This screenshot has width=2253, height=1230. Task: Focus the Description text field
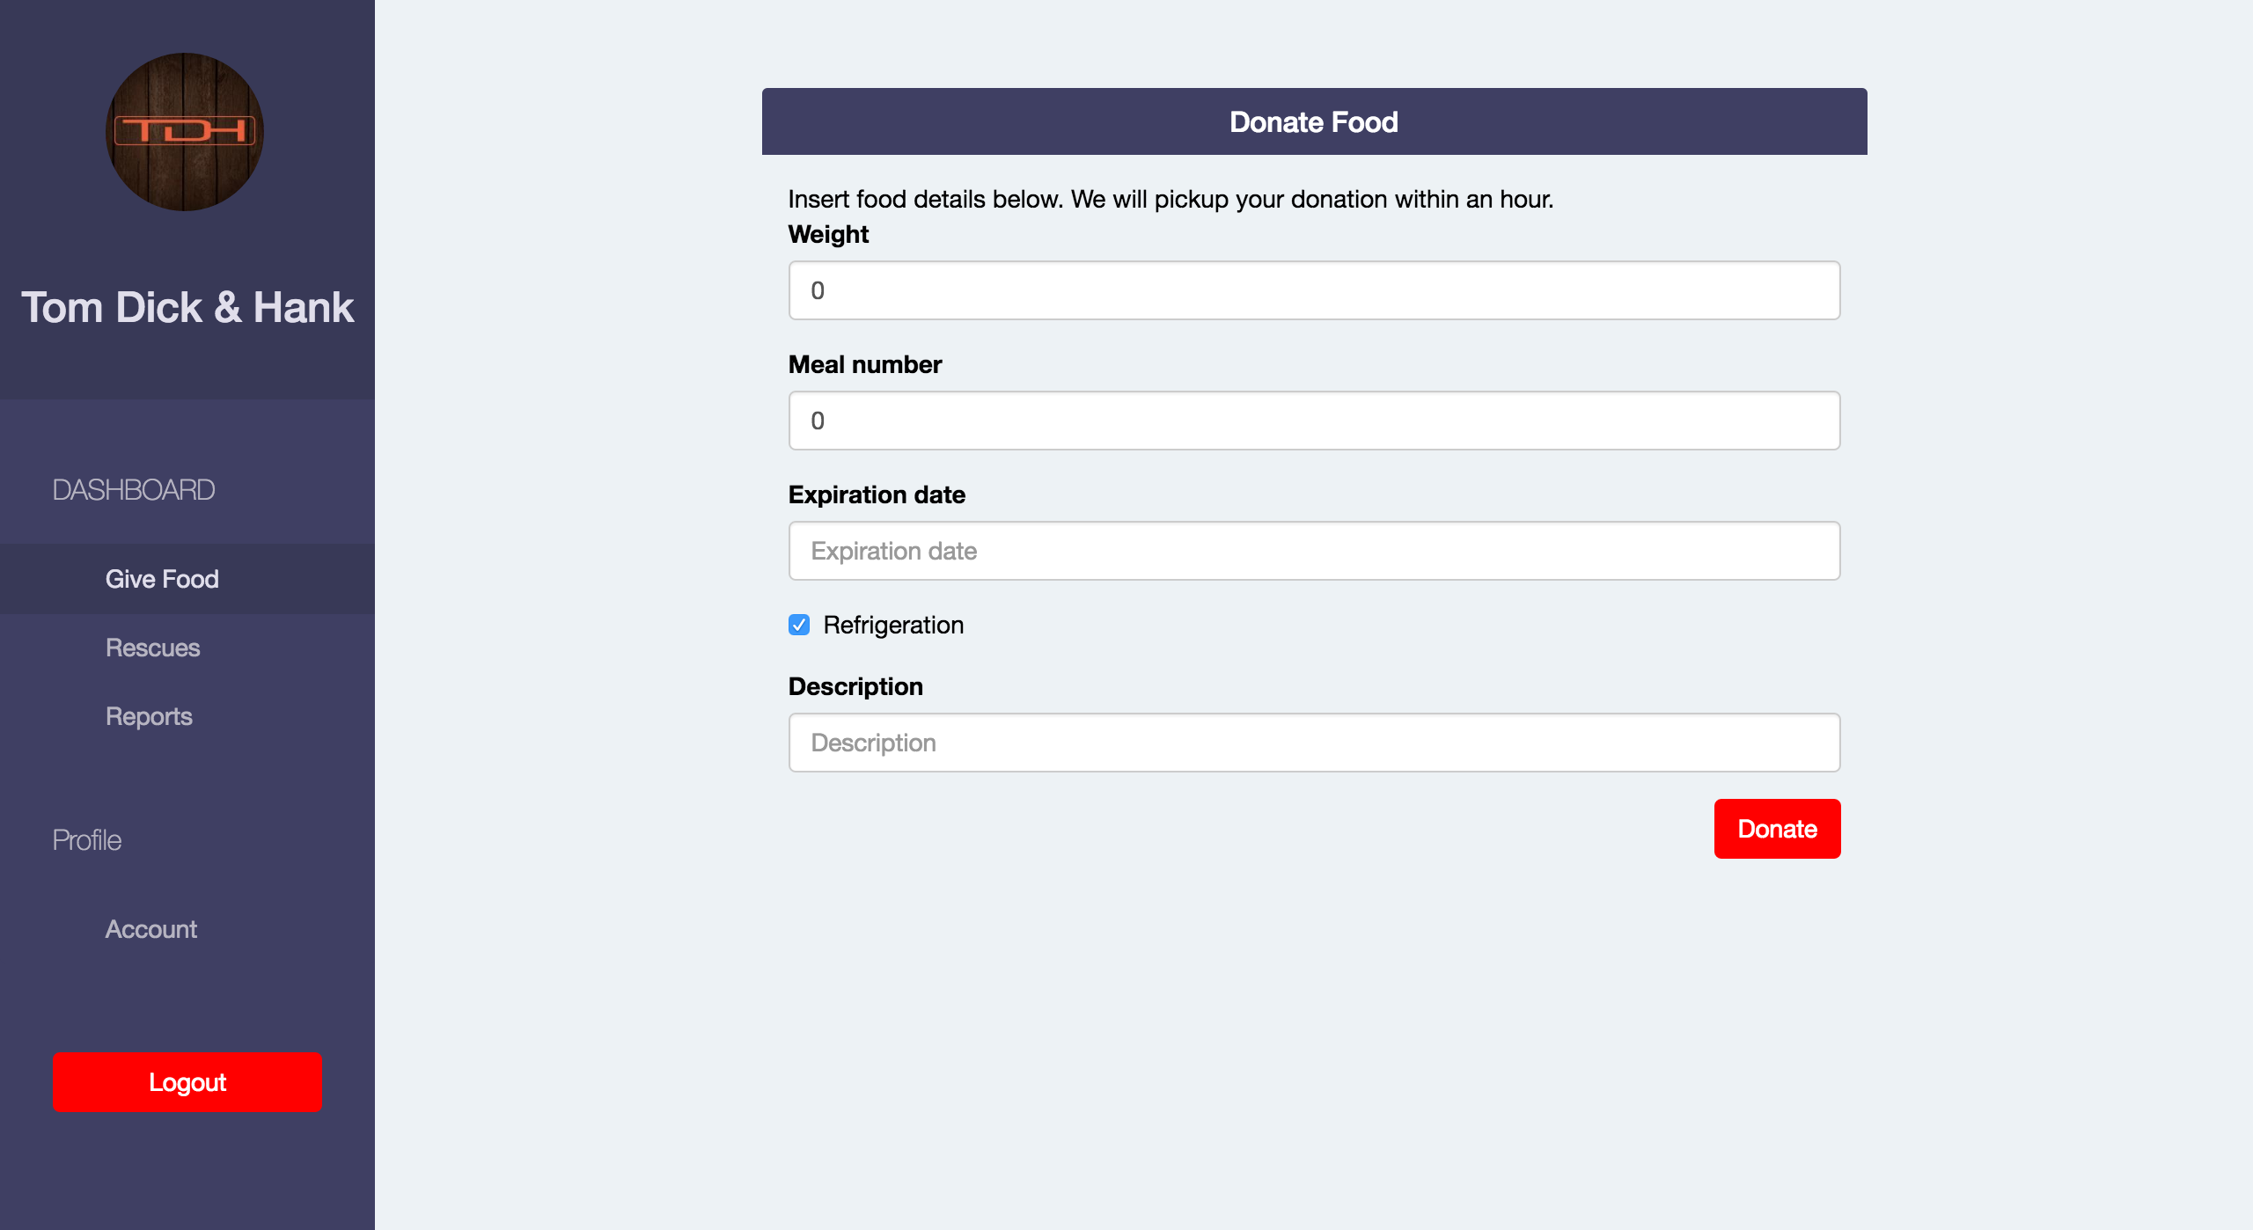(x=1314, y=743)
